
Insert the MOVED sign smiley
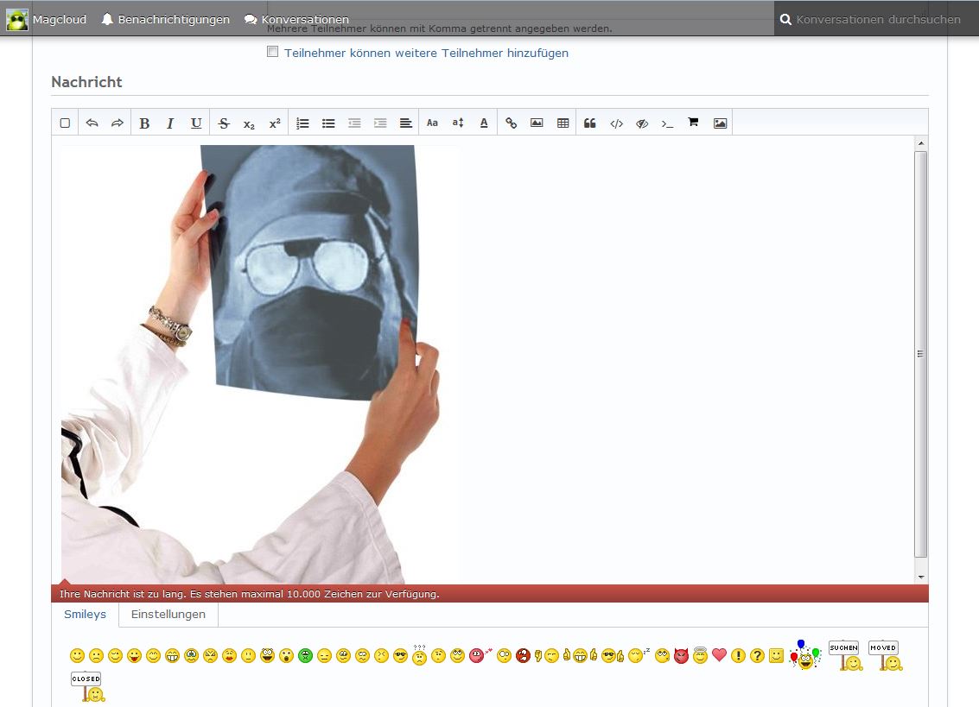pos(885,655)
